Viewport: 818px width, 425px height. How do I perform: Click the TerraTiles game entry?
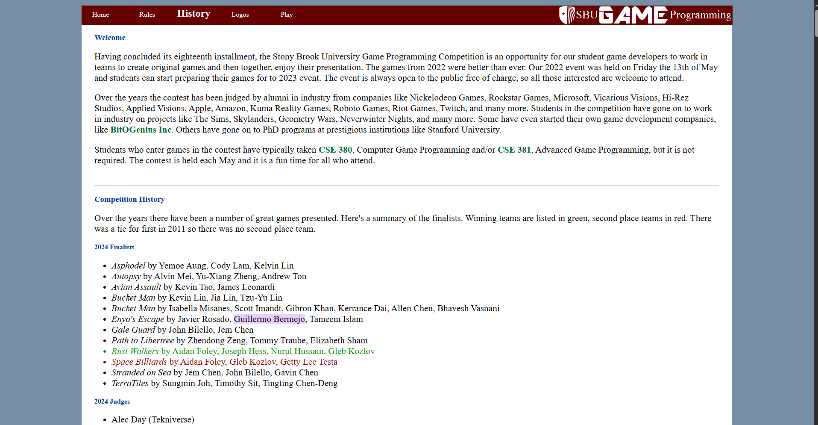(130, 384)
